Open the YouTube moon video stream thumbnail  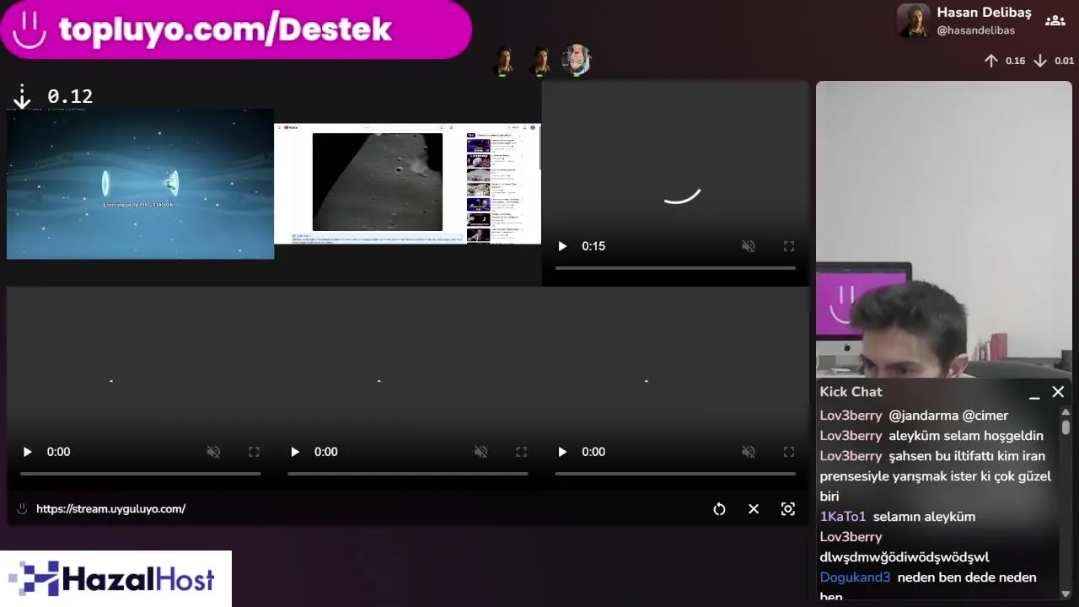tap(407, 184)
